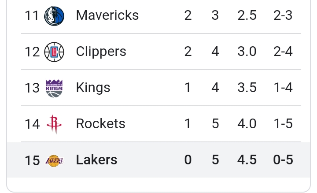The image size is (317, 193).
Task: Click the Dallas Mavericks team logo
Action: coord(54,16)
